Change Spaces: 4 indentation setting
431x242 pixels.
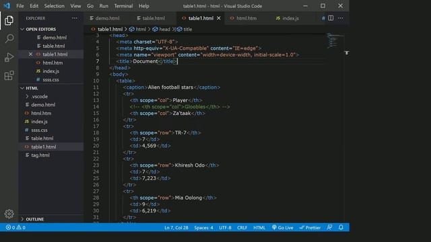(203, 227)
